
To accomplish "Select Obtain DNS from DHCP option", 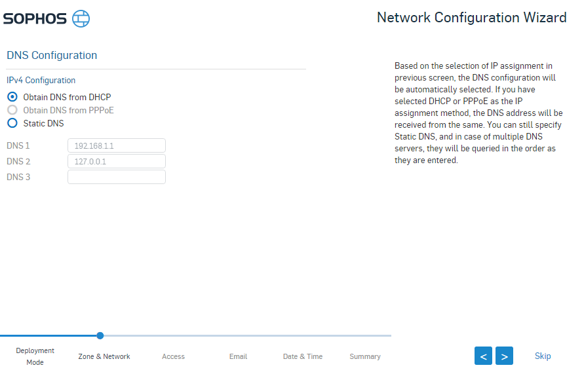I will pyautogui.click(x=12, y=97).
